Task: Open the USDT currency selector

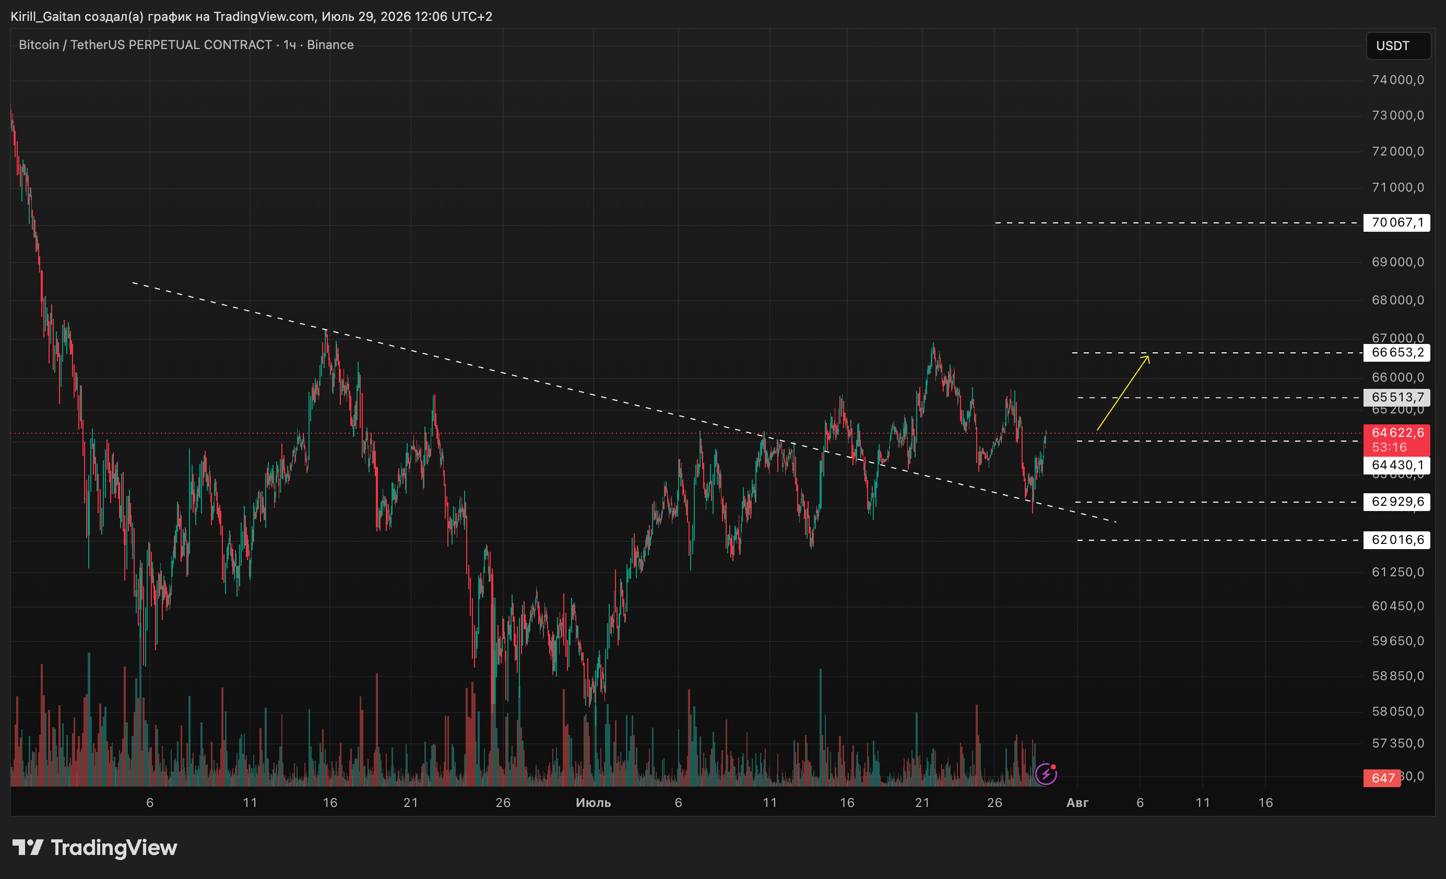Action: [x=1398, y=46]
